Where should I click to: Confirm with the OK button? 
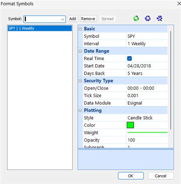(x=131, y=176)
